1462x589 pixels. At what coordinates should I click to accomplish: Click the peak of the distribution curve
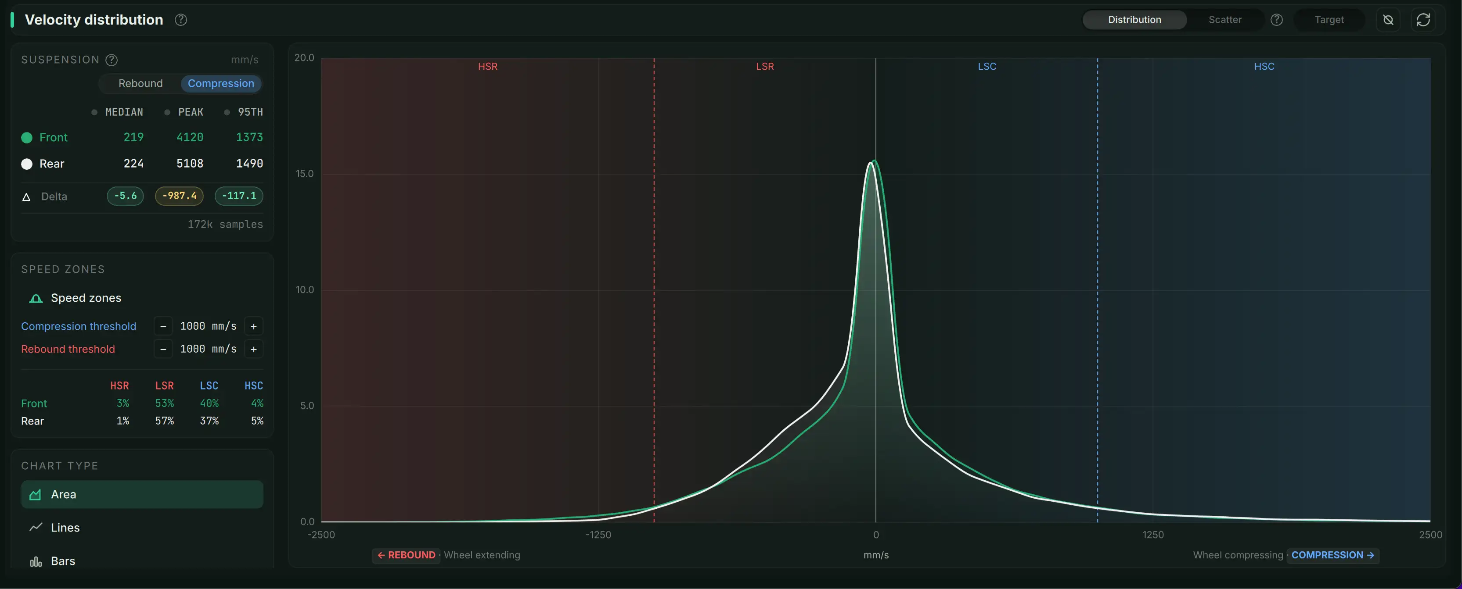(x=874, y=161)
